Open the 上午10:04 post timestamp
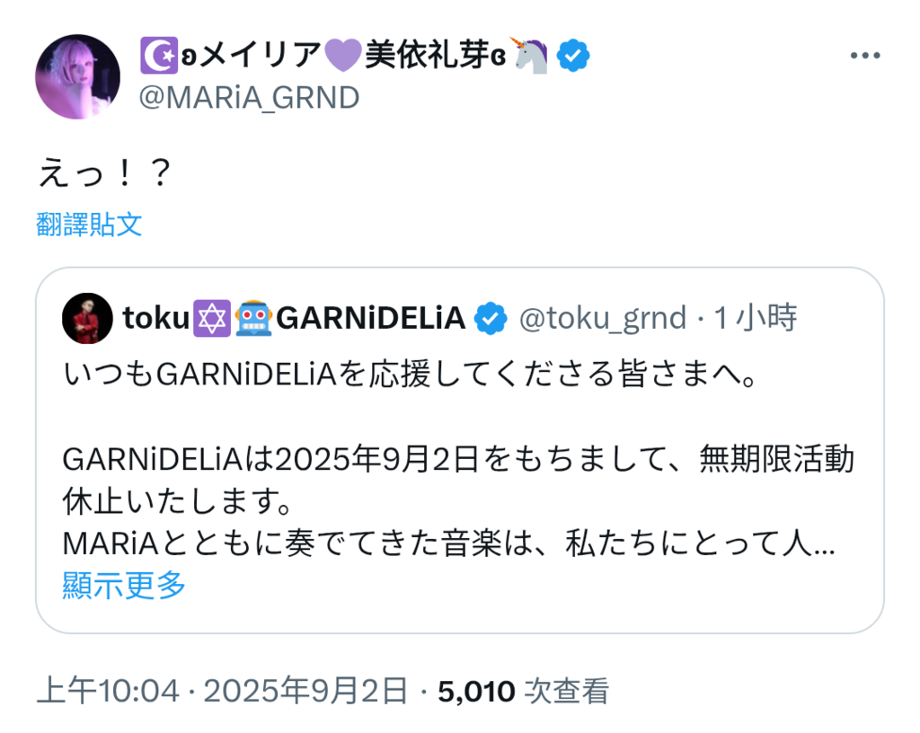Image resolution: width=920 pixels, height=733 pixels. coord(110,691)
